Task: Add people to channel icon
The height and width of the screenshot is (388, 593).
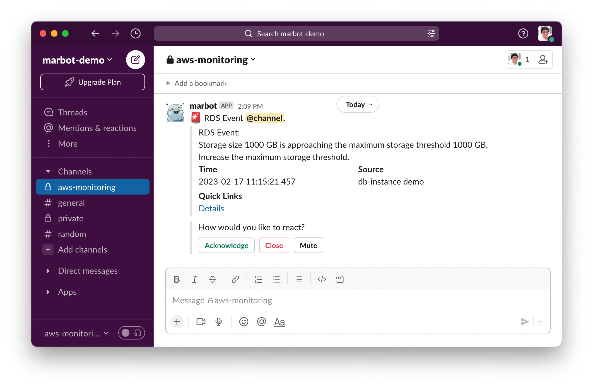Action: click(543, 59)
